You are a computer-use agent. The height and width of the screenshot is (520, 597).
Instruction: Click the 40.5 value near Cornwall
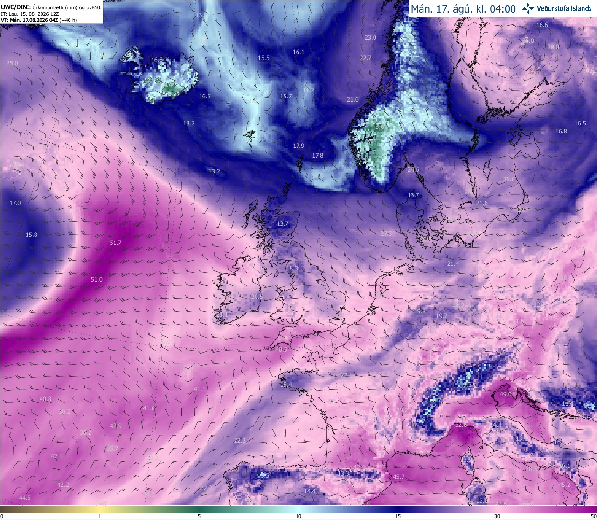(281, 349)
